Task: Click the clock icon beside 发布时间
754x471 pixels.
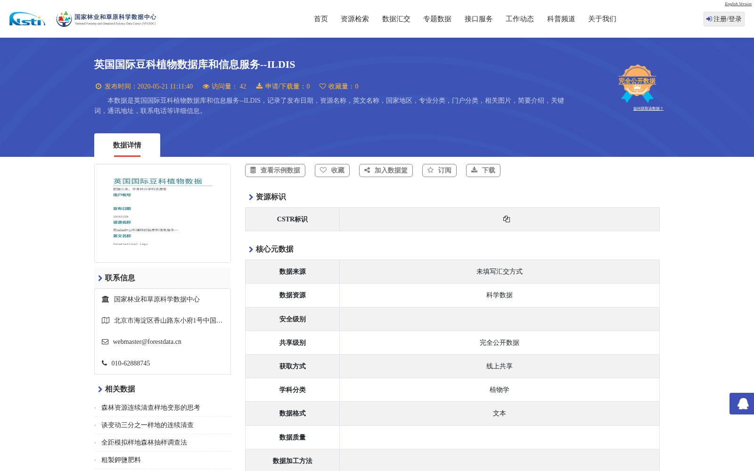Action: (x=98, y=86)
